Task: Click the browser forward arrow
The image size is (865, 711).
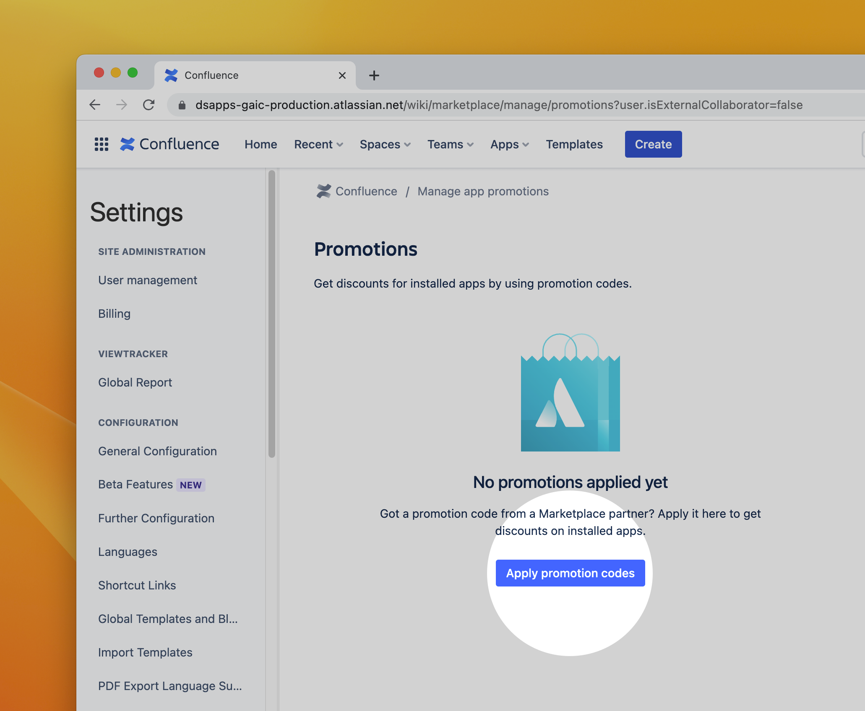Action: 122,105
